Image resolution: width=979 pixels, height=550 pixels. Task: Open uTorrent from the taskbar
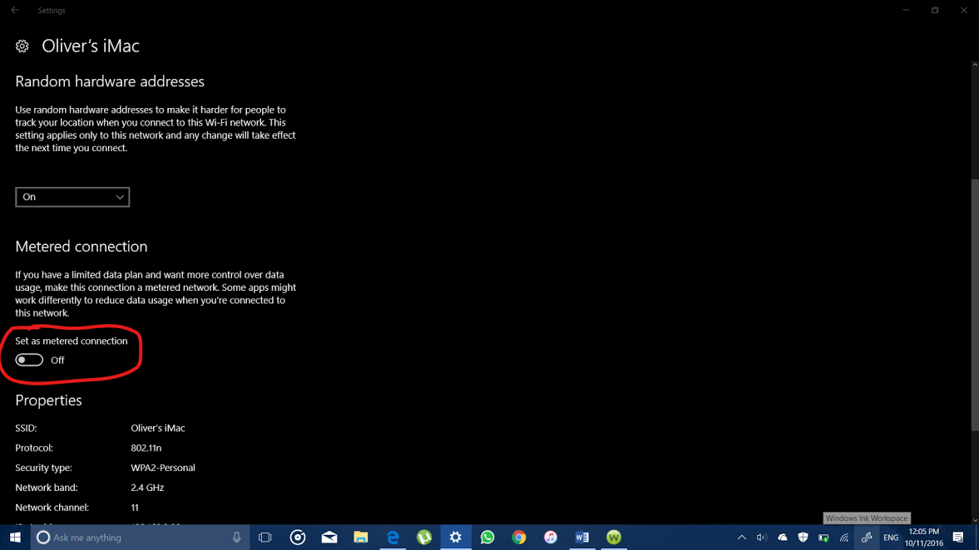click(x=424, y=538)
